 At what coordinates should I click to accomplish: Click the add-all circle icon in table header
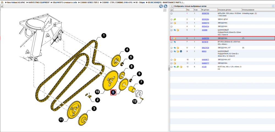[172, 10]
